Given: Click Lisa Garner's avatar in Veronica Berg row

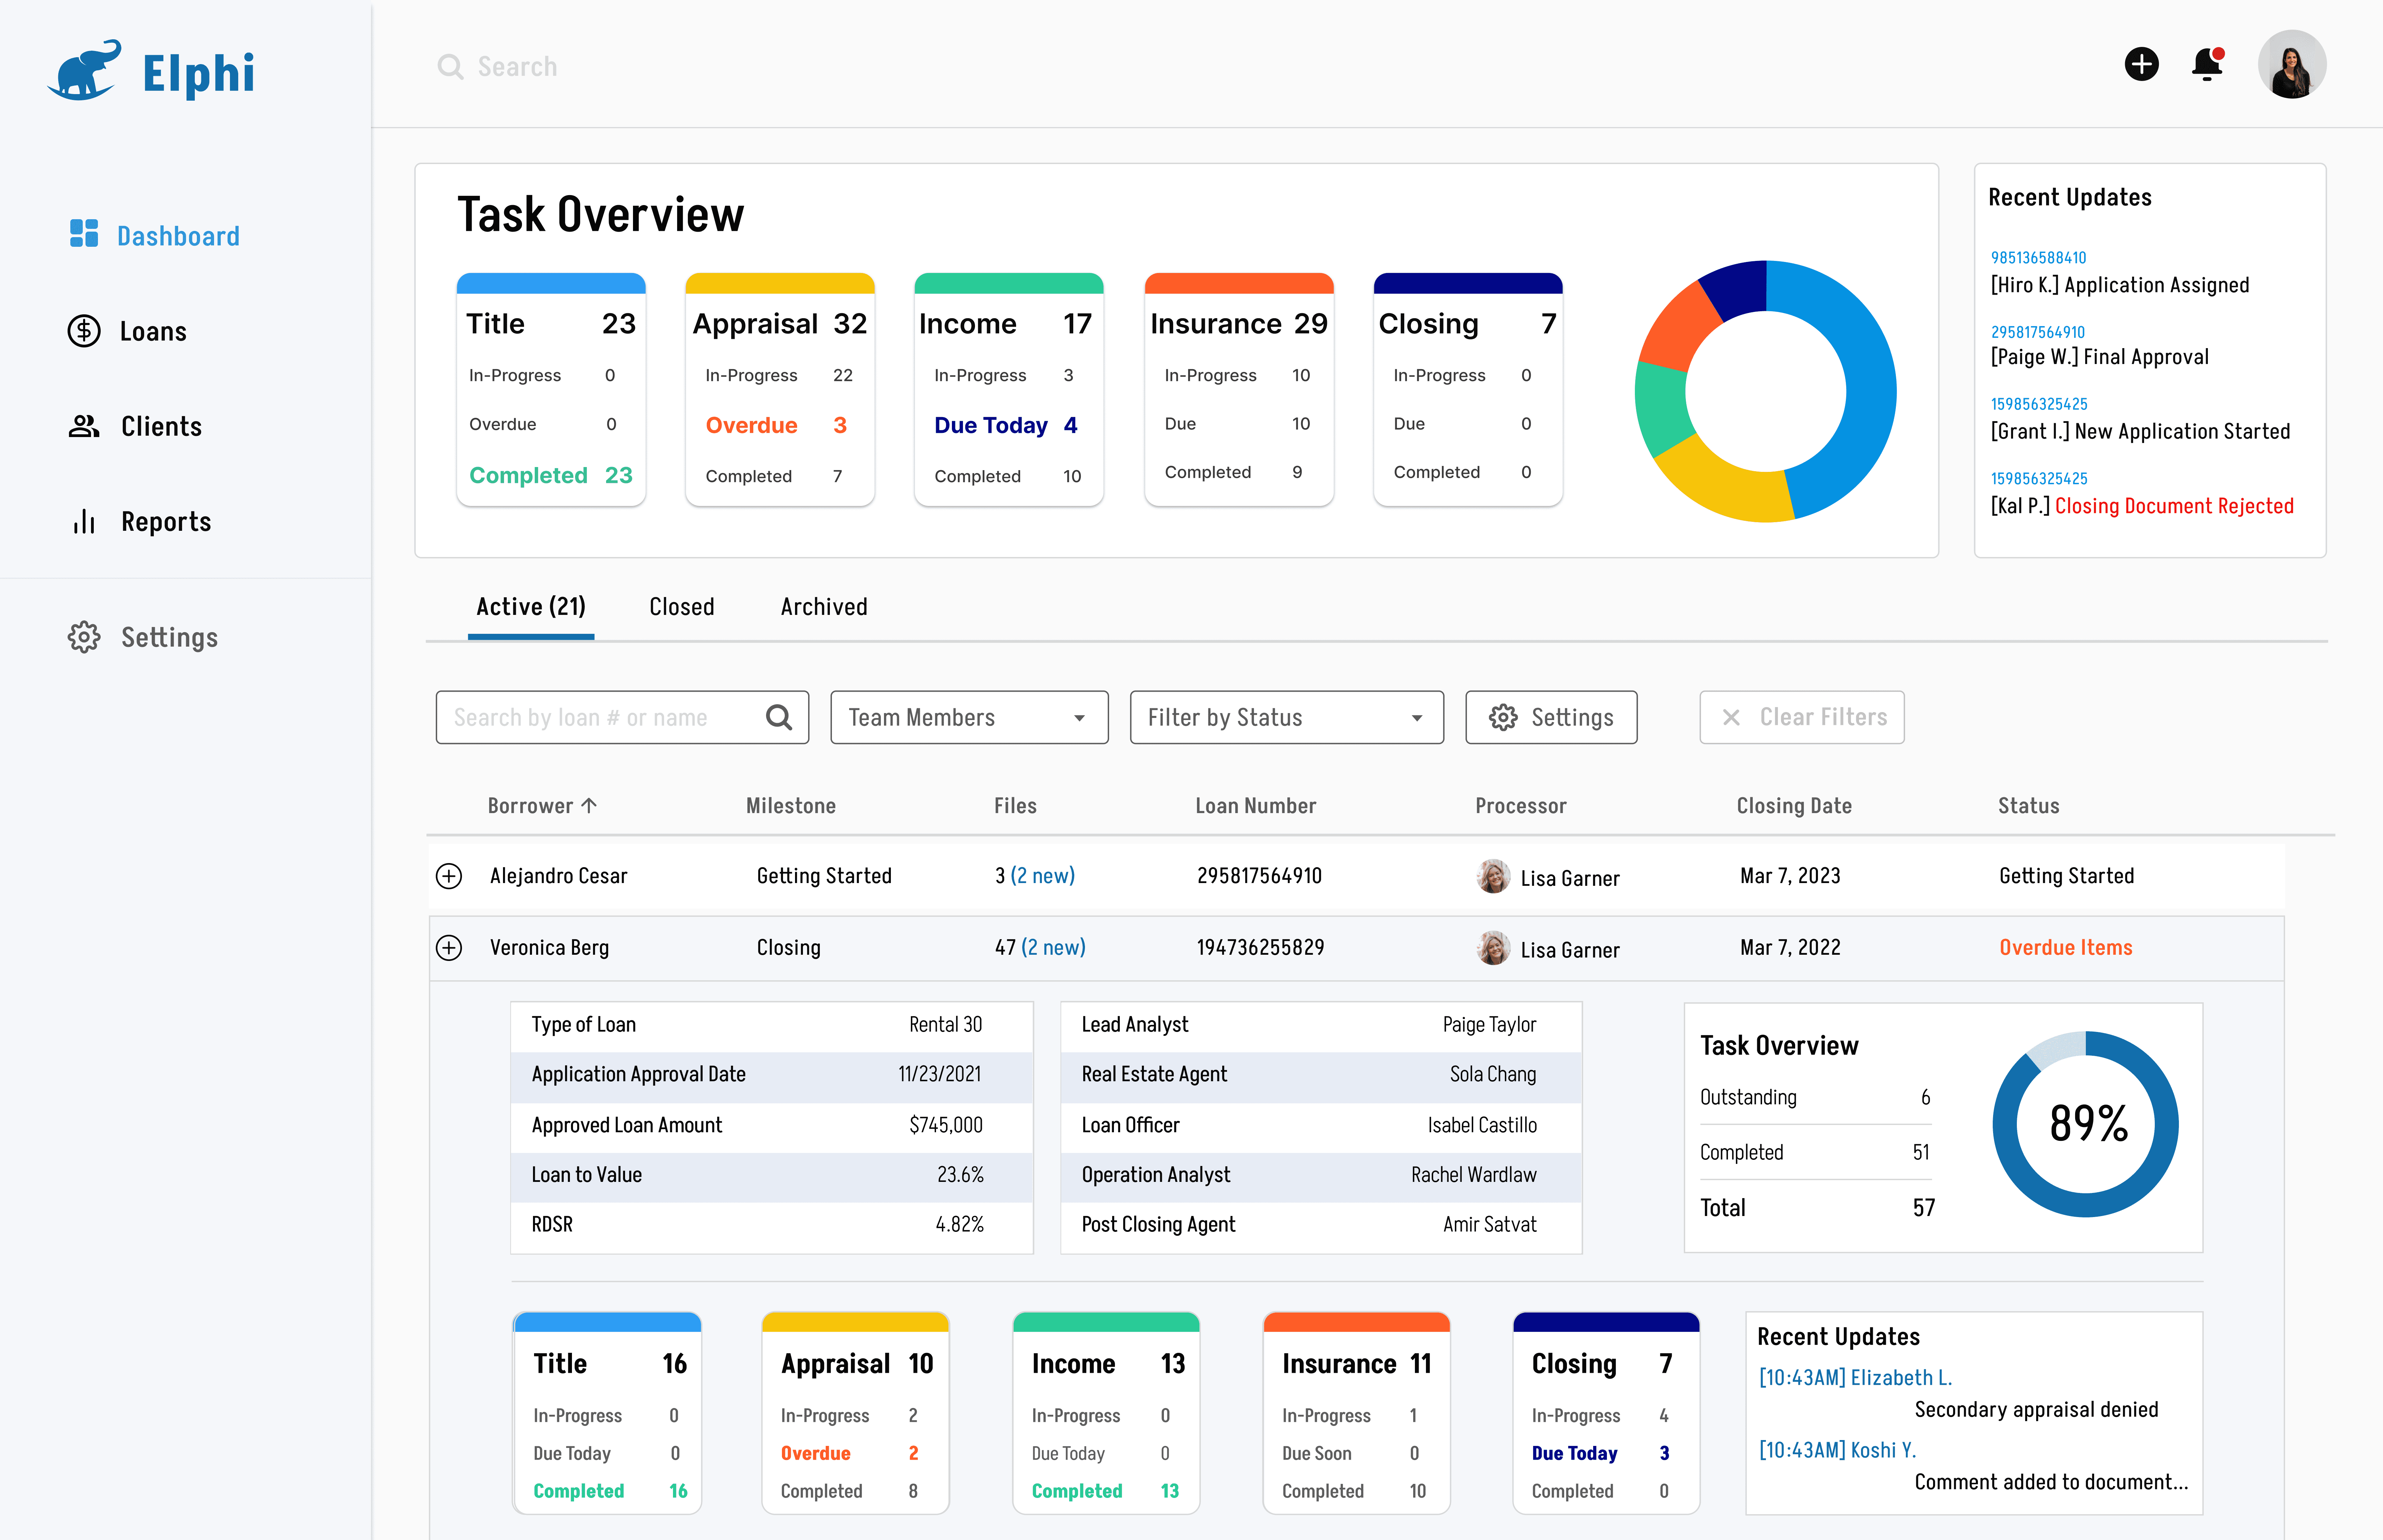Looking at the screenshot, I should point(1493,948).
